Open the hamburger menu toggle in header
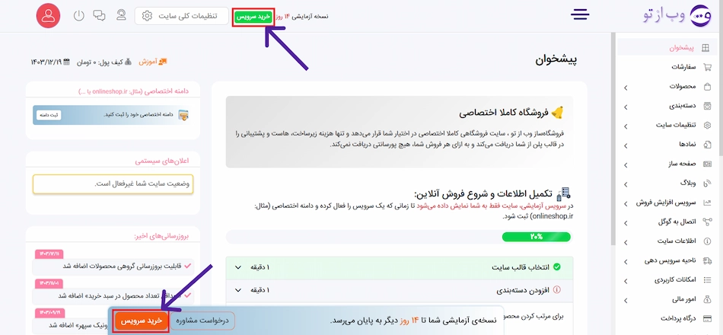Image resolution: width=723 pixels, height=335 pixels. 580,14
